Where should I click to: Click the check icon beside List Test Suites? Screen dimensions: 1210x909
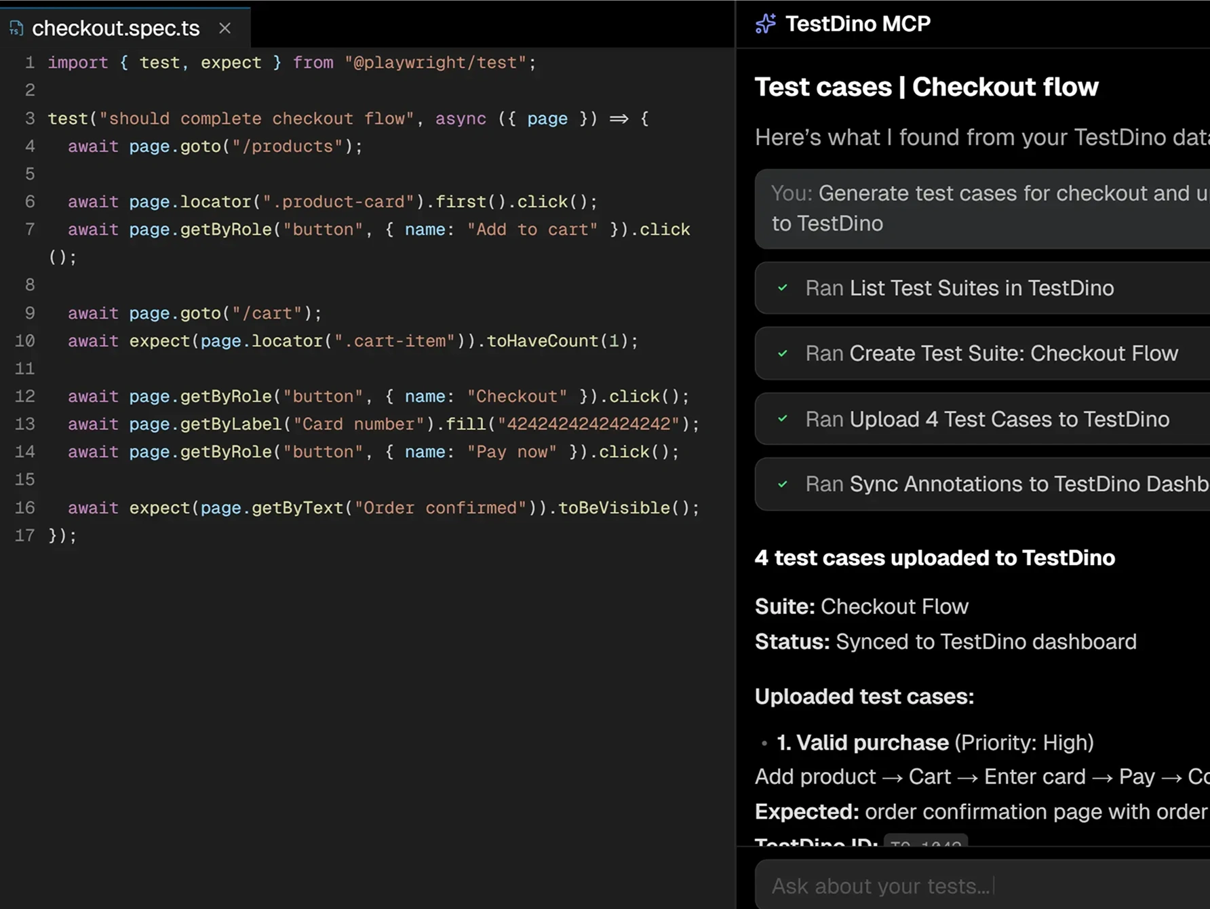coord(783,288)
